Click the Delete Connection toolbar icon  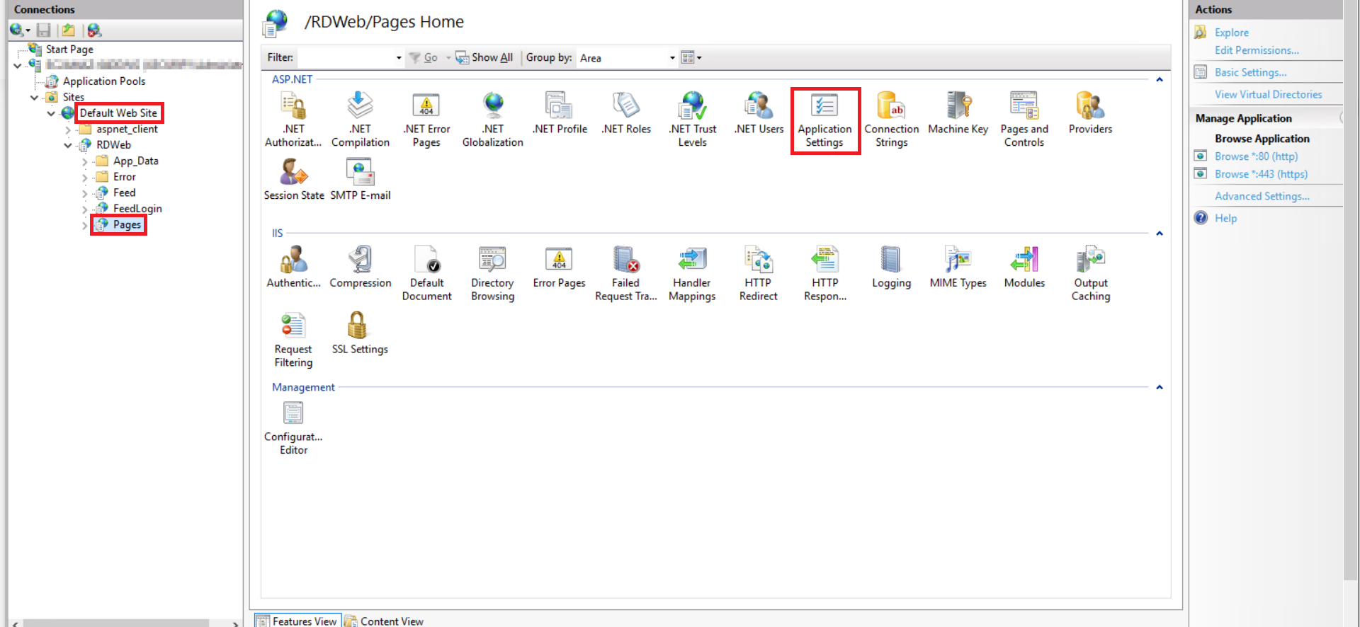(94, 30)
